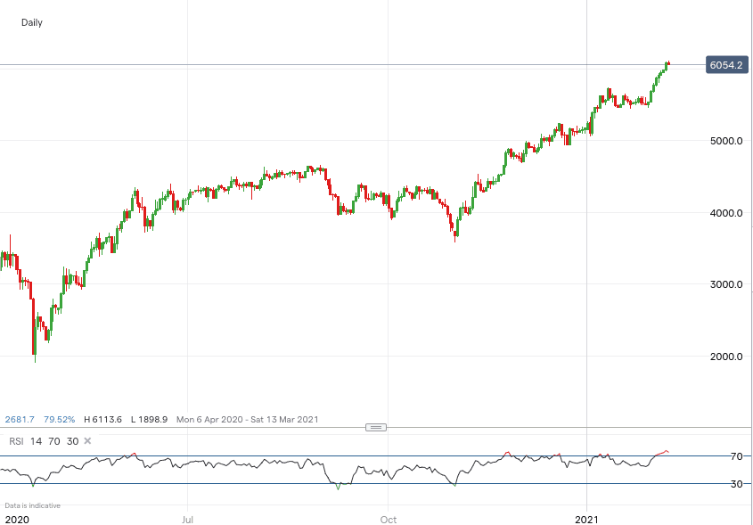Click the RSI 30 level axis label

pos(737,484)
